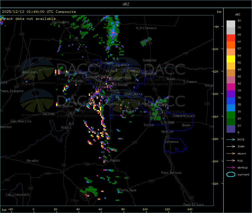Click the L_Malvinas map label

[110, 104]
